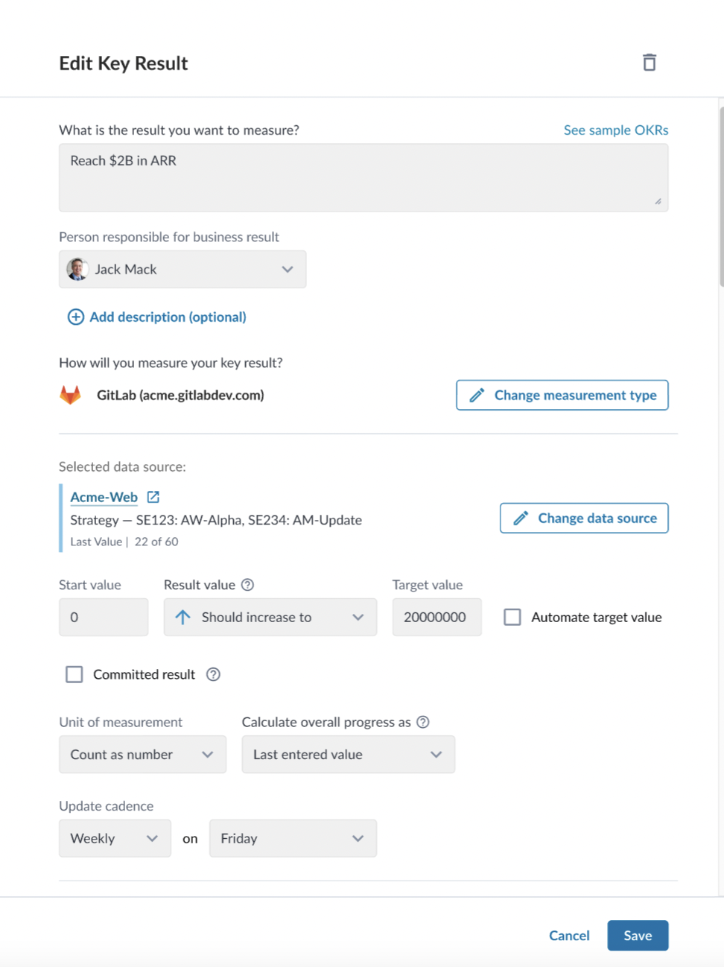Click the Change data source button
This screenshot has height=967, width=724.
584,518
